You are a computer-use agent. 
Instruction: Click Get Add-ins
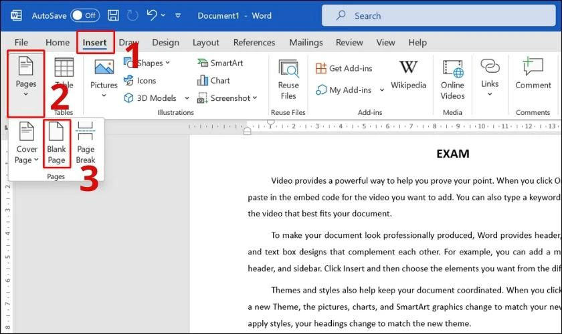pyautogui.click(x=344, y=68)
